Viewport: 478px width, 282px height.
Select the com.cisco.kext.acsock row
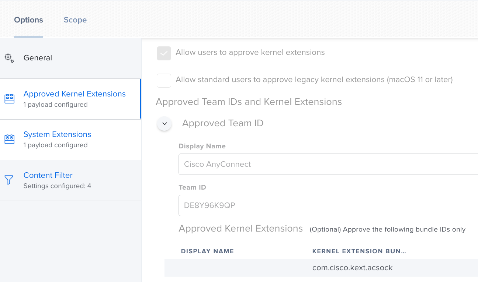321,268
